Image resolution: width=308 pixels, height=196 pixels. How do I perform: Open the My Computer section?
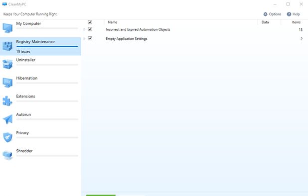click(28, 23)
